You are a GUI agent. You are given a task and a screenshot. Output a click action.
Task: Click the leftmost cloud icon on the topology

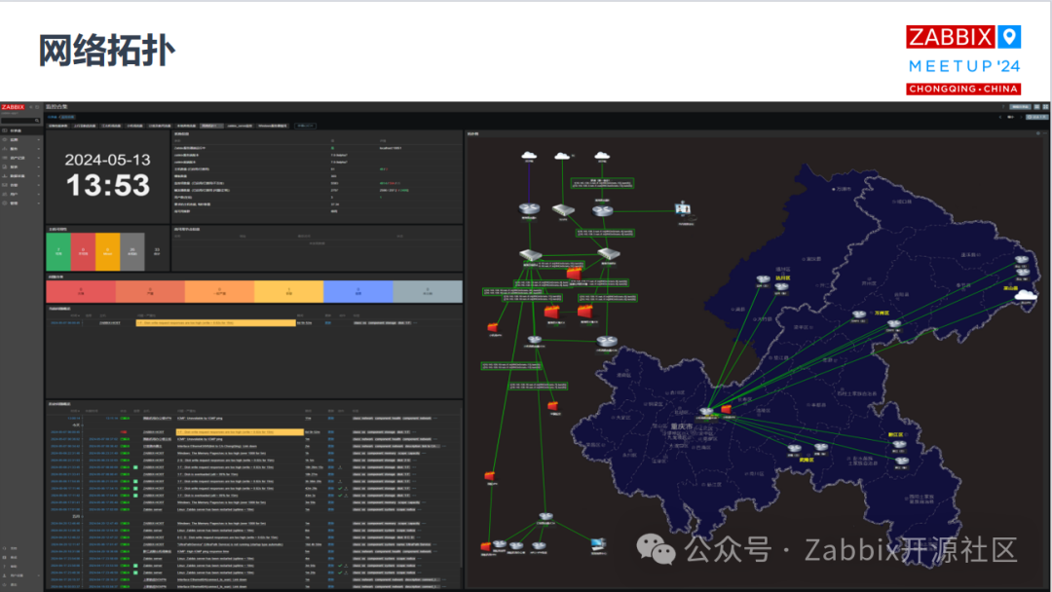pyautogui.click(x=529, y=156)
